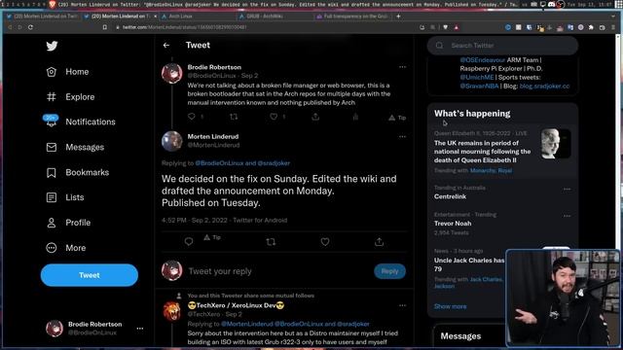Screen dimensions: 623x350
Task: Open TechXero tweet's more options
Action: pos(402,305)
